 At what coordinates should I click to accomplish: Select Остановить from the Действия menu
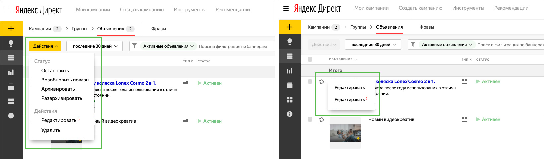coord(55,71)
